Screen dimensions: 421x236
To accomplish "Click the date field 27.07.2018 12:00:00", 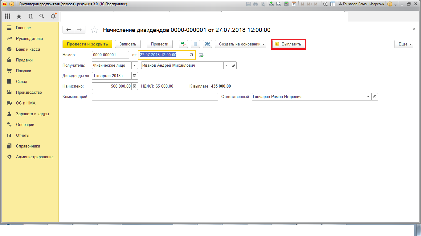I will [163, 55].
